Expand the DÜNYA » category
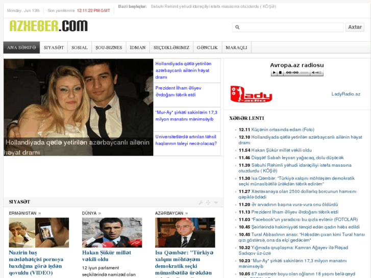Viewport: 371px width, 278px height. pos(91,213)
